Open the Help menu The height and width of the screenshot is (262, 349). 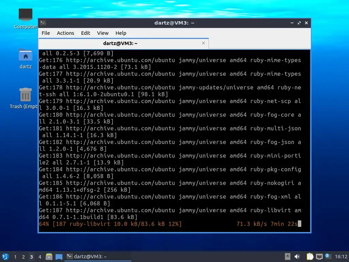[x=121, y=33]
